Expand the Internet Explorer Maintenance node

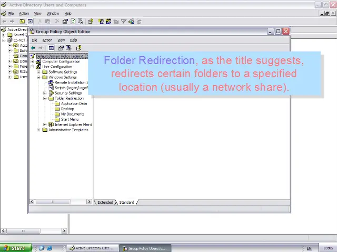coord(45,124)
